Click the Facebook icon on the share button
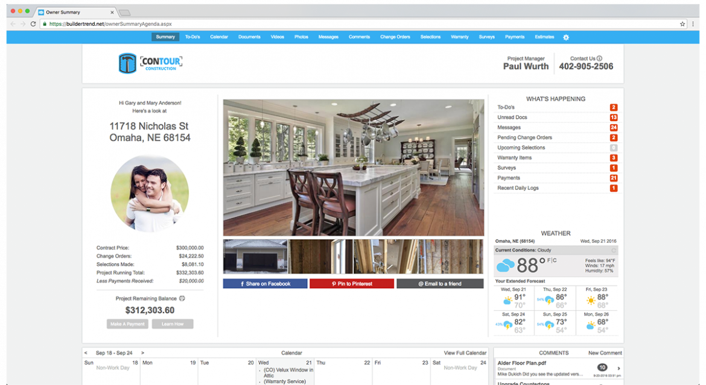This screenshot has height=385, width=706. pos(241,283)
